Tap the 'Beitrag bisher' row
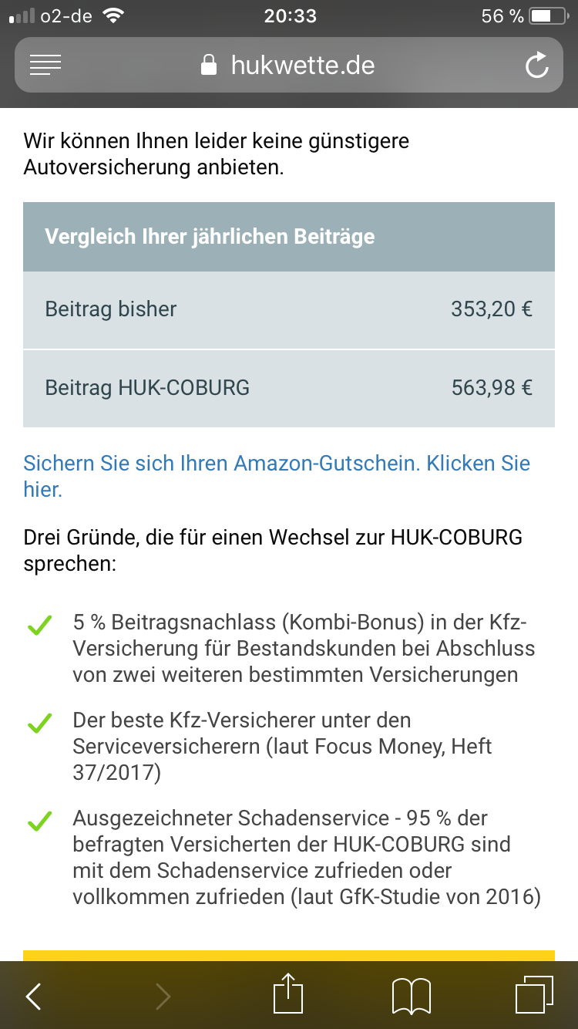578x1029 pixels. point(288,310)
